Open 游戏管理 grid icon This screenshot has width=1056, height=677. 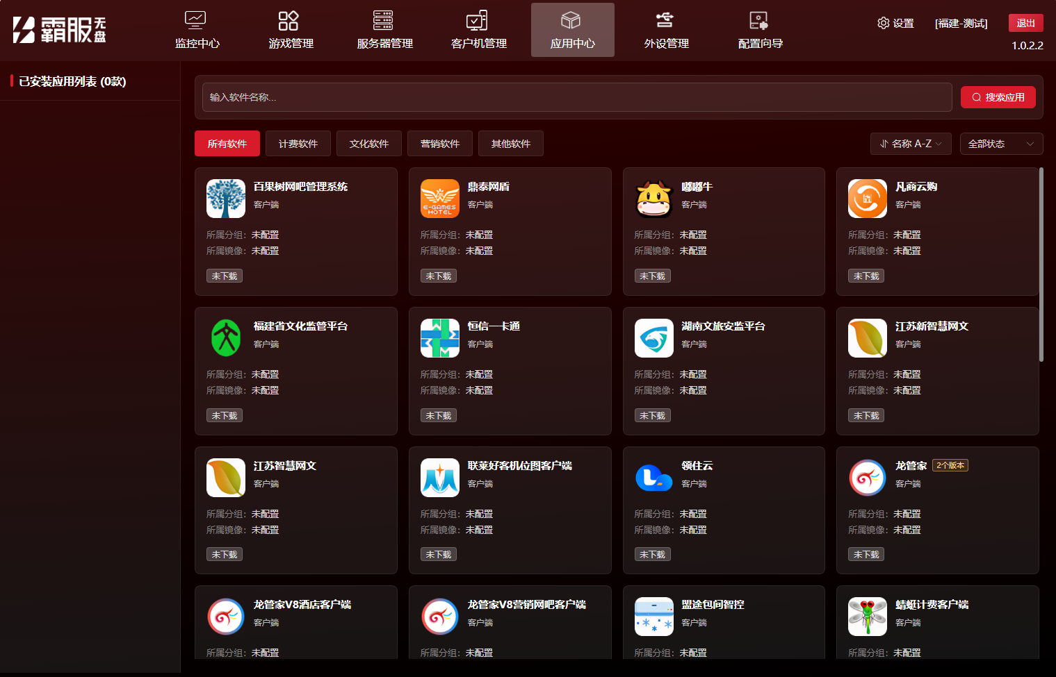289,20
